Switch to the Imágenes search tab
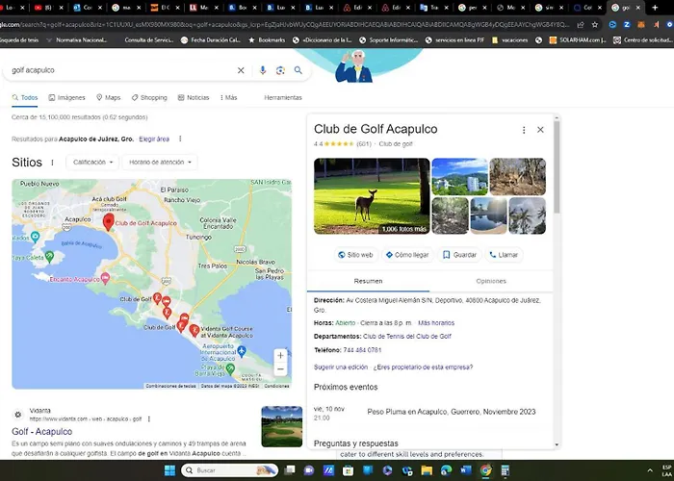Viewport: 674px width, 481px height. pyautogui.click(x=65, y=97)
